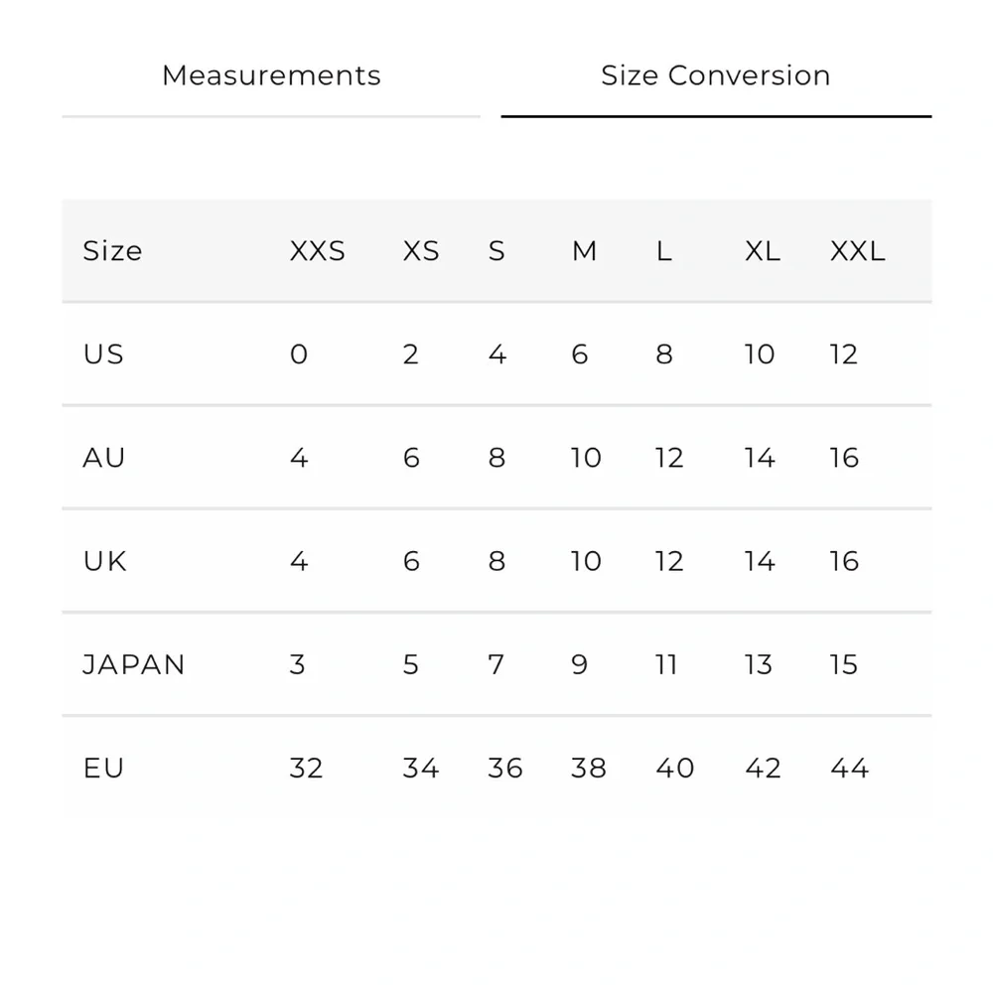The height and width of the screenshot is (993, 993).
Task: Click the XS column header
Action: (420, 251)
